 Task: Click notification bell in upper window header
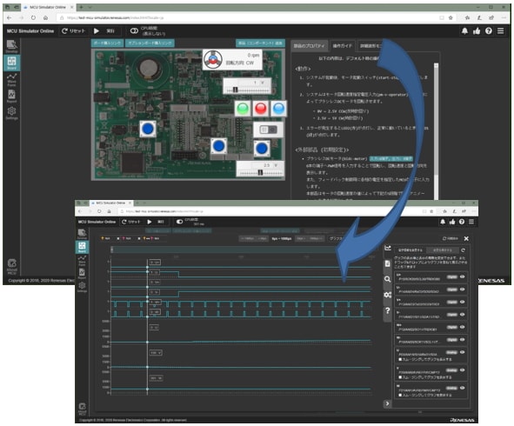[464, 31]
